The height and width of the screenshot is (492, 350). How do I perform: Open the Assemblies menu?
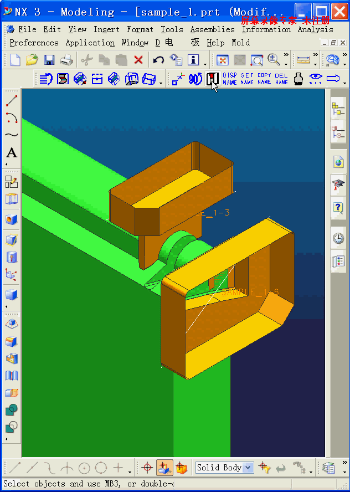[212, 29]
